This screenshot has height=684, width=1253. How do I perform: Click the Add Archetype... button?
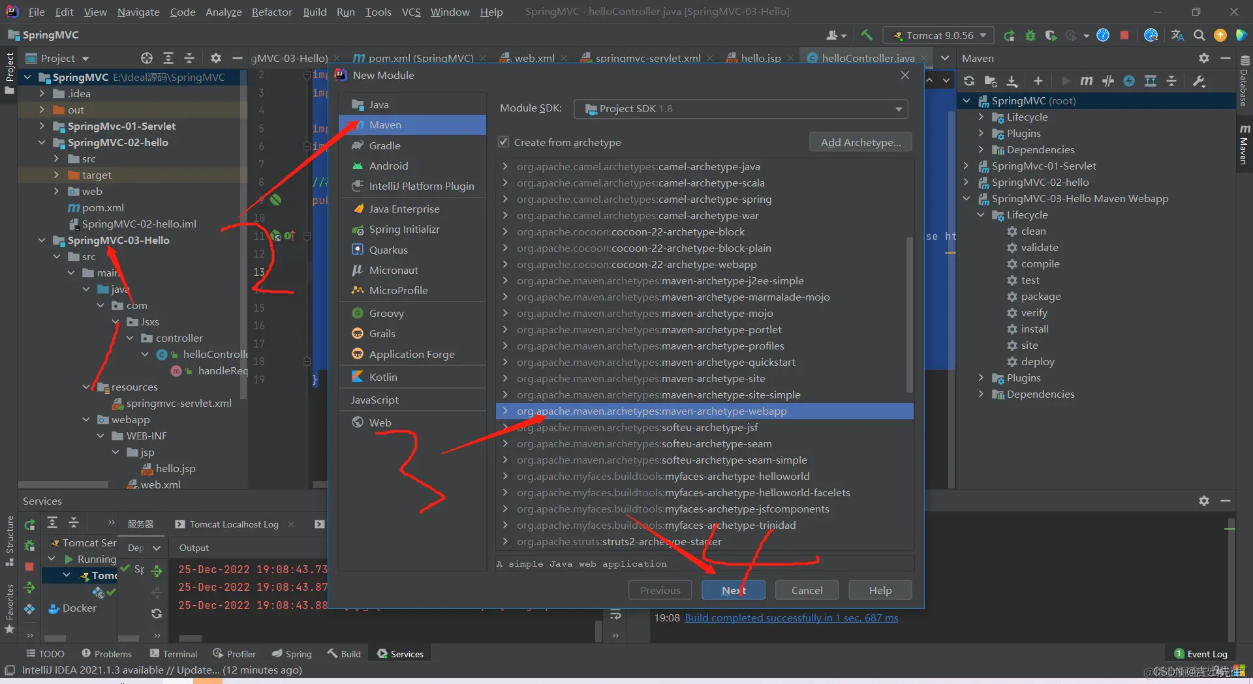(861, 142)
